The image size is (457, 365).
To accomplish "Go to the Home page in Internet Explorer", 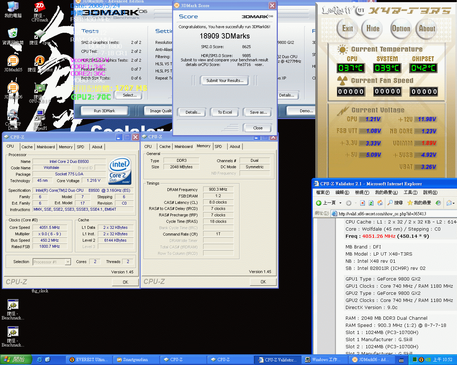I will tap(380, 203).
